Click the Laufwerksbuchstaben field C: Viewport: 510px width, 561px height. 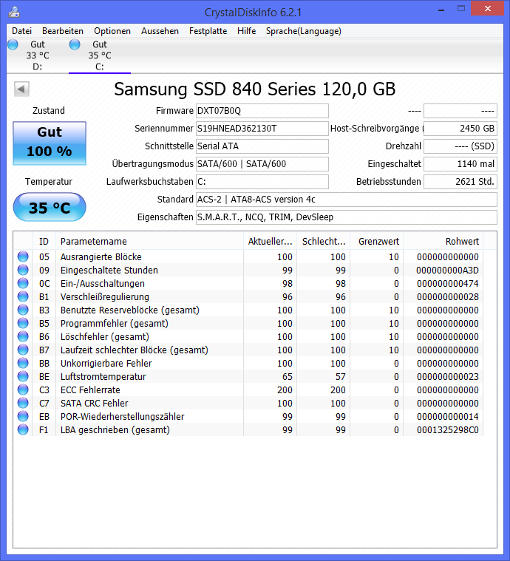[262, 182]
